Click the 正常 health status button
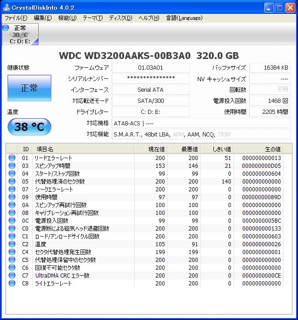 (x=29, y=88)
